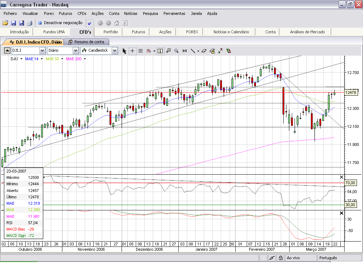Switch to Resumo de conta tab
Viewport: 363px width, 272px height.
86,42
